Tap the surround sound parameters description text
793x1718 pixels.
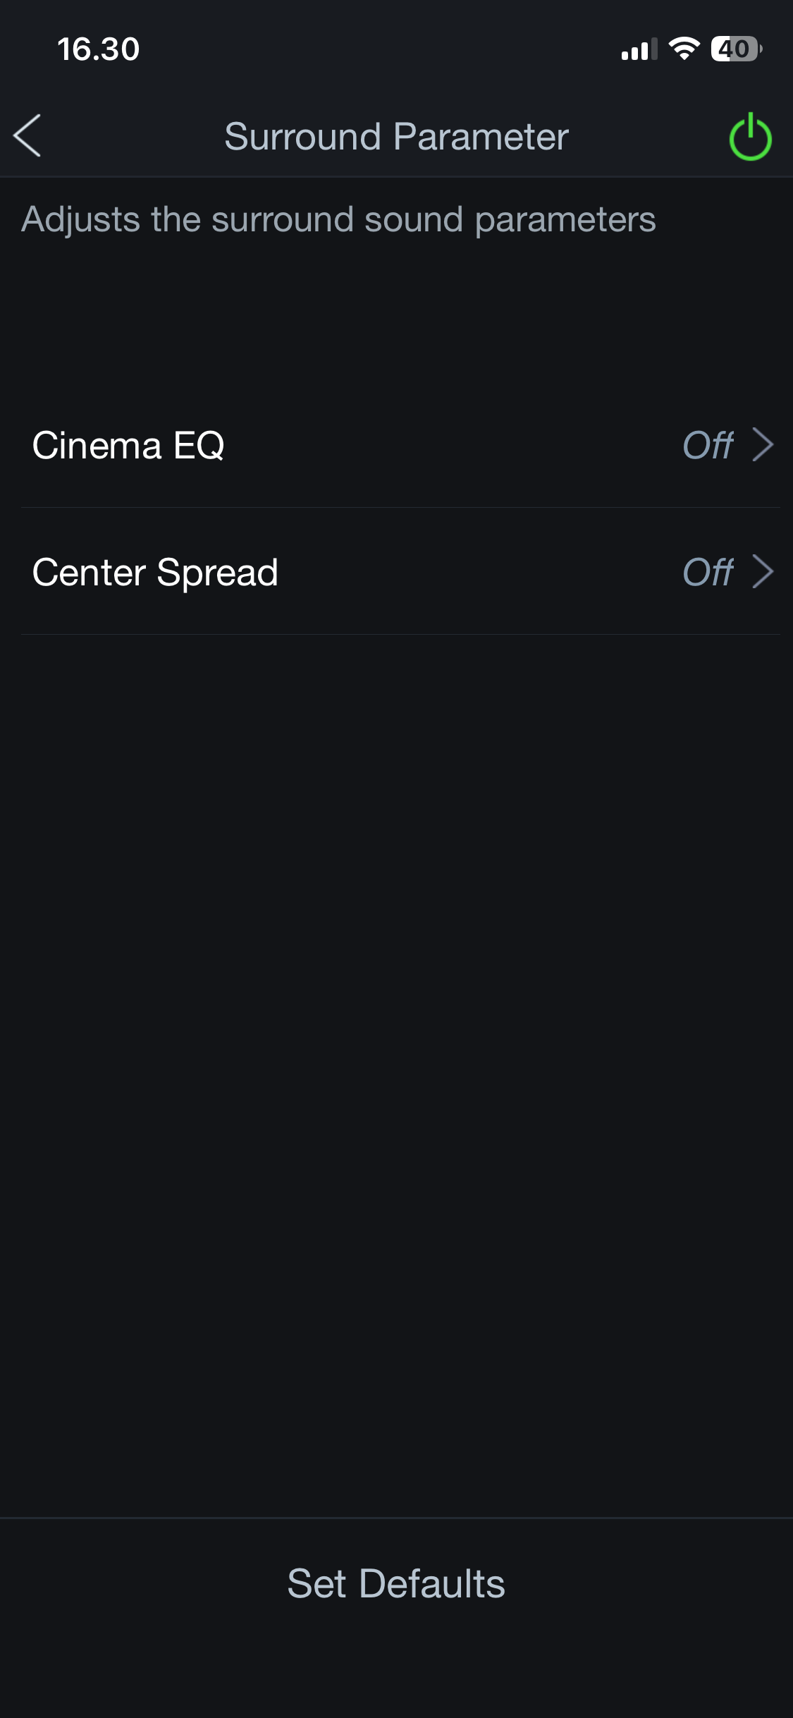[338, 219]
